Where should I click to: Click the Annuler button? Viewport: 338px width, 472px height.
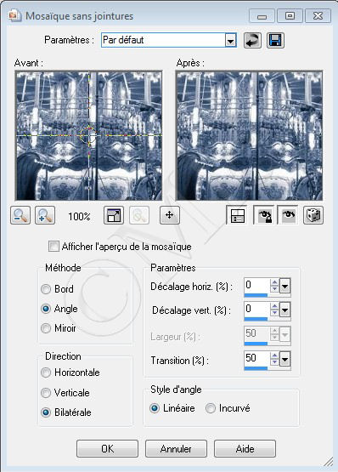[x=176, y=448]
